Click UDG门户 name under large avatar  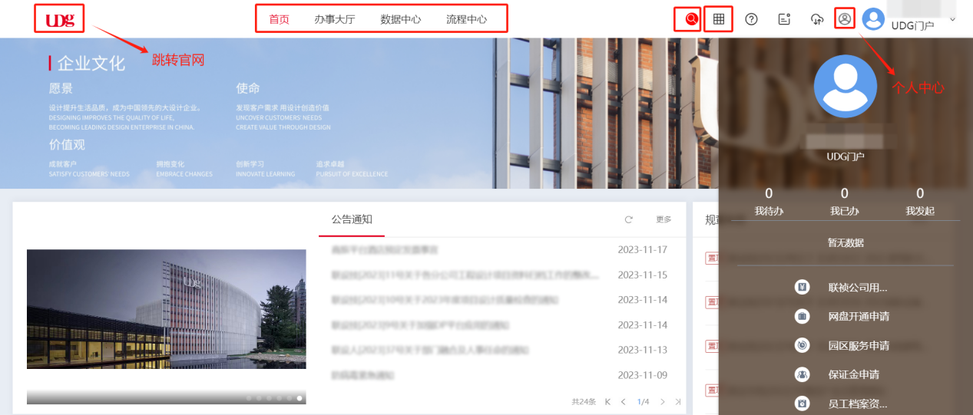pos(846,156)
